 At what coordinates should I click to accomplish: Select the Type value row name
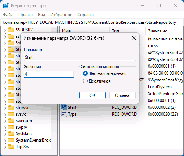pyautogui.click(x=72, y=114)
